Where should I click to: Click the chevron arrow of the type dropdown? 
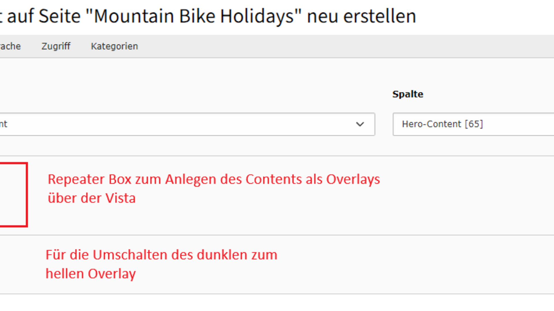[x=360, y=124]
